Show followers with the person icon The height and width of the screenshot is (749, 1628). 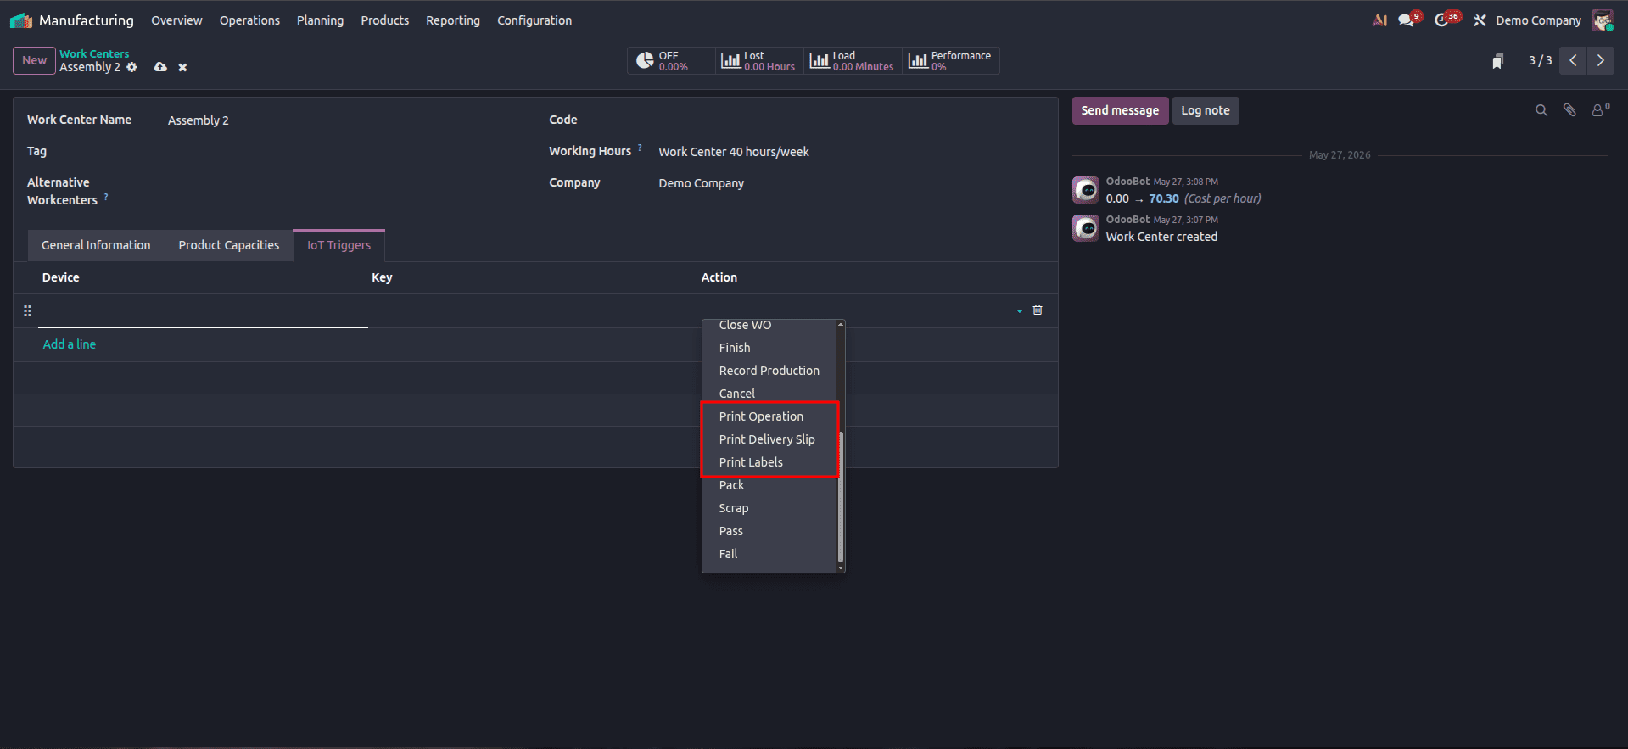[x=1599, y=110]
